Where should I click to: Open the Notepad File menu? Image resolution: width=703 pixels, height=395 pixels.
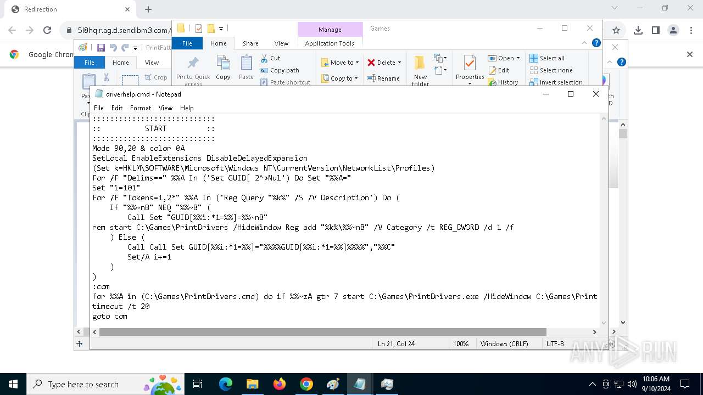[98, 108]
